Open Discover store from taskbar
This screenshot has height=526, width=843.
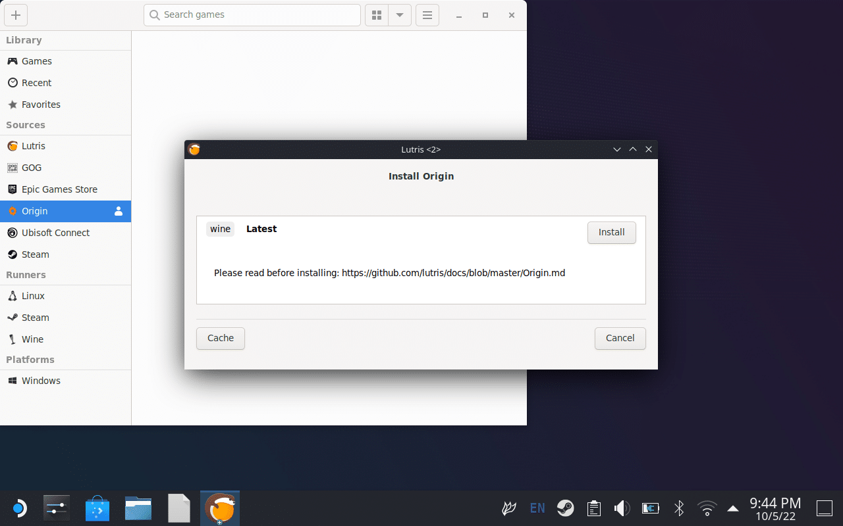pyautogui.click(x=97, y=508)
